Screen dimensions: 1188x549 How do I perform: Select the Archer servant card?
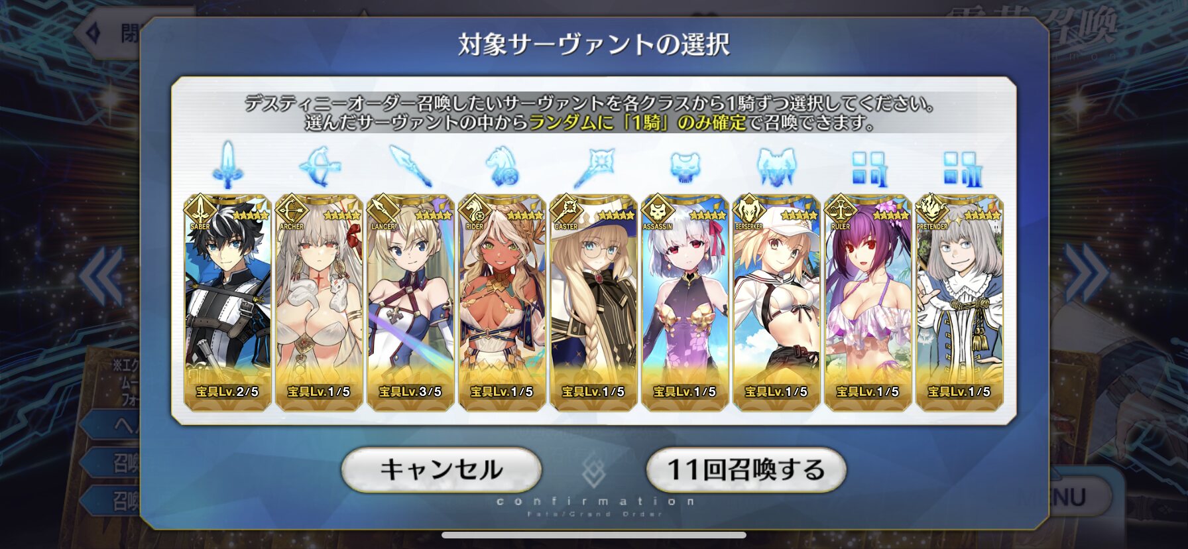(x=319, y=302)
